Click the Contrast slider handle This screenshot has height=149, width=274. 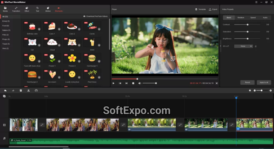pyautogui.click(x=248, y=25)
